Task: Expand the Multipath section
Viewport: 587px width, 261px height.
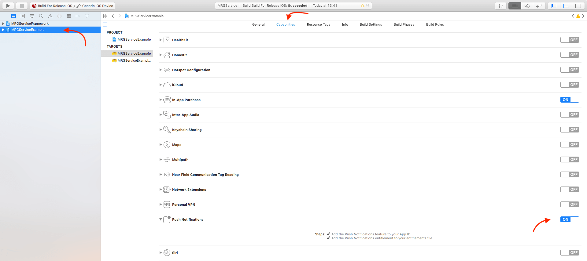Action: [161, 159]
